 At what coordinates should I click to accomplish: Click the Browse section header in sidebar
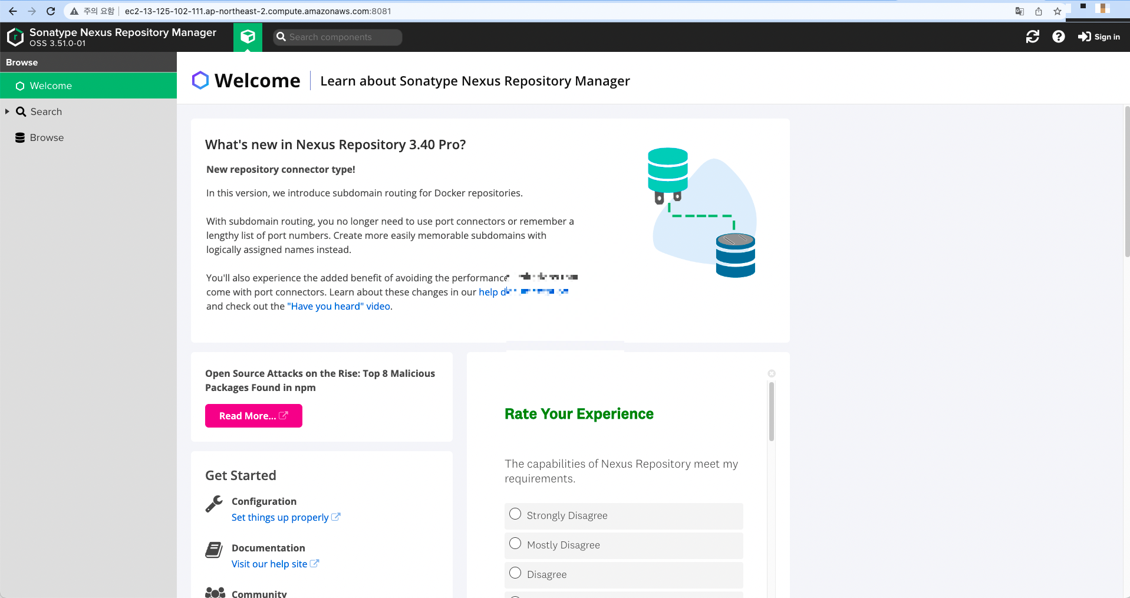pyautogui.click(x=88, y=62)
